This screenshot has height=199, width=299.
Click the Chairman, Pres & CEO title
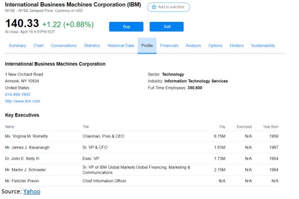[x=103, y=136]
